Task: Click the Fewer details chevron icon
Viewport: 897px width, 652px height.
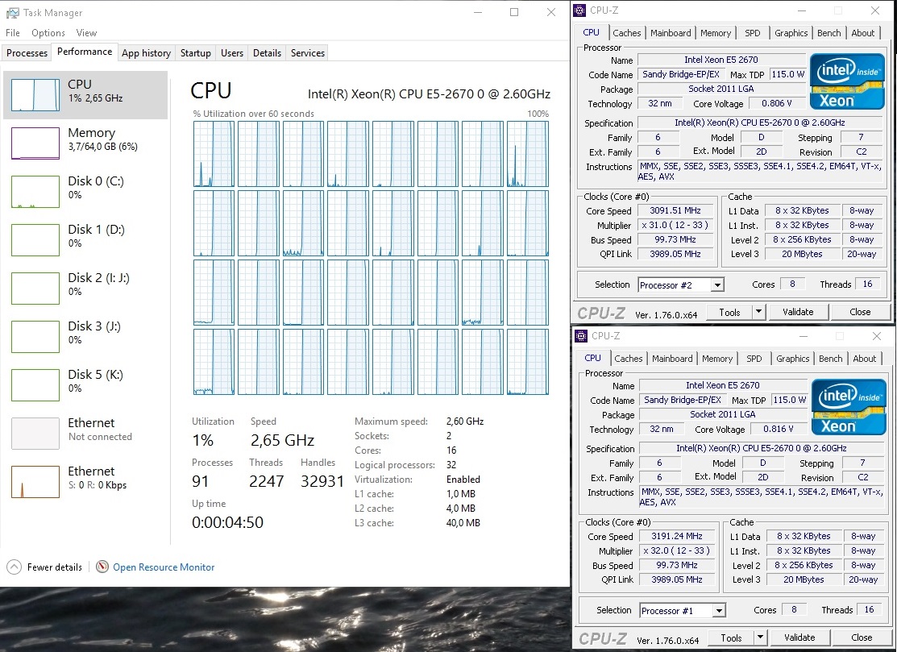Action: (x=15, y=567)
